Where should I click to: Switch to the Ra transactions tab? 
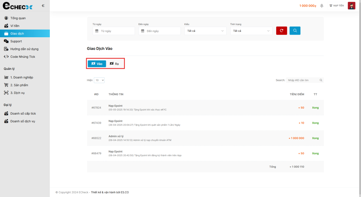[114, 64]
